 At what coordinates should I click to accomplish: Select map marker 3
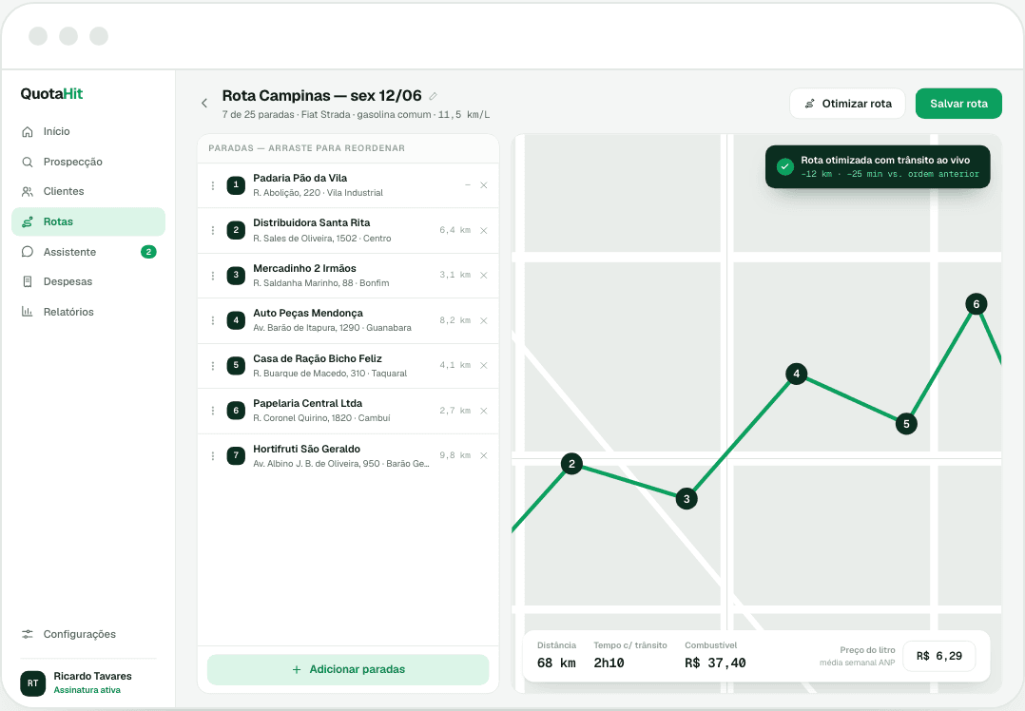point(687,499)
